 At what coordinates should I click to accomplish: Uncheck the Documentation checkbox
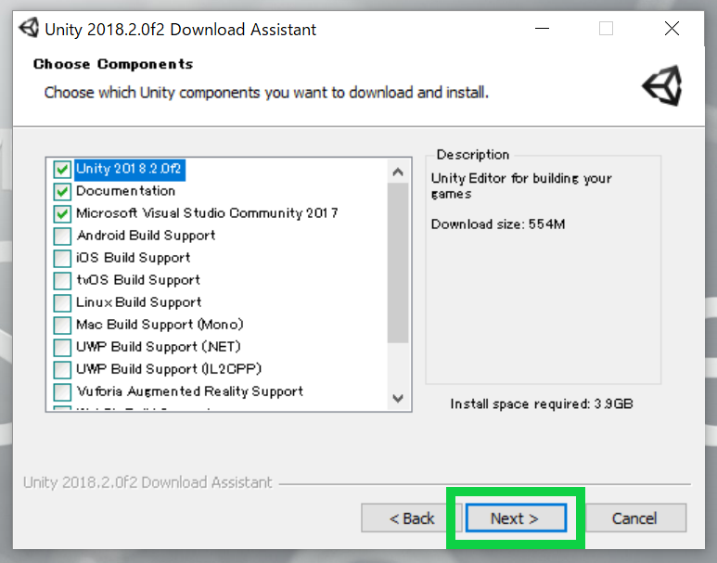[62, 191]
